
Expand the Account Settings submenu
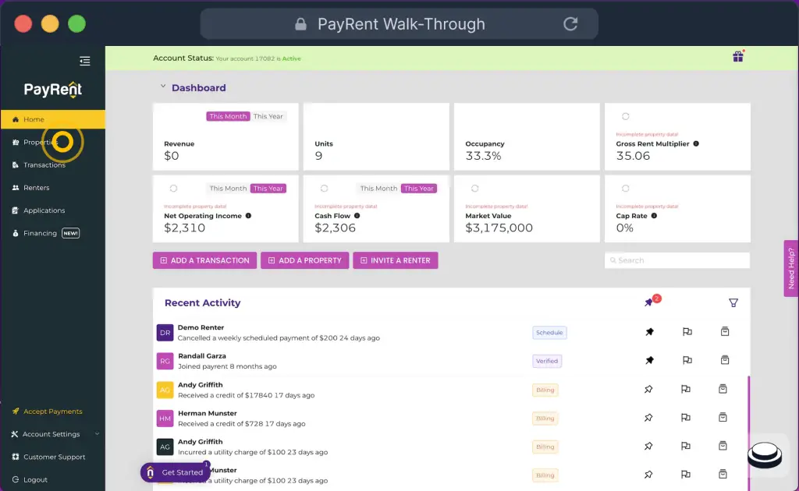coord(97,434)
